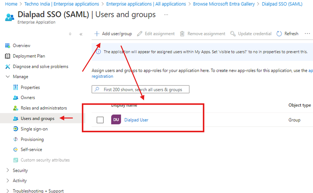The width and height of the screenshot is (313, 193).
Task: Click the key icon for Update credential
Action: click(233, 34)
